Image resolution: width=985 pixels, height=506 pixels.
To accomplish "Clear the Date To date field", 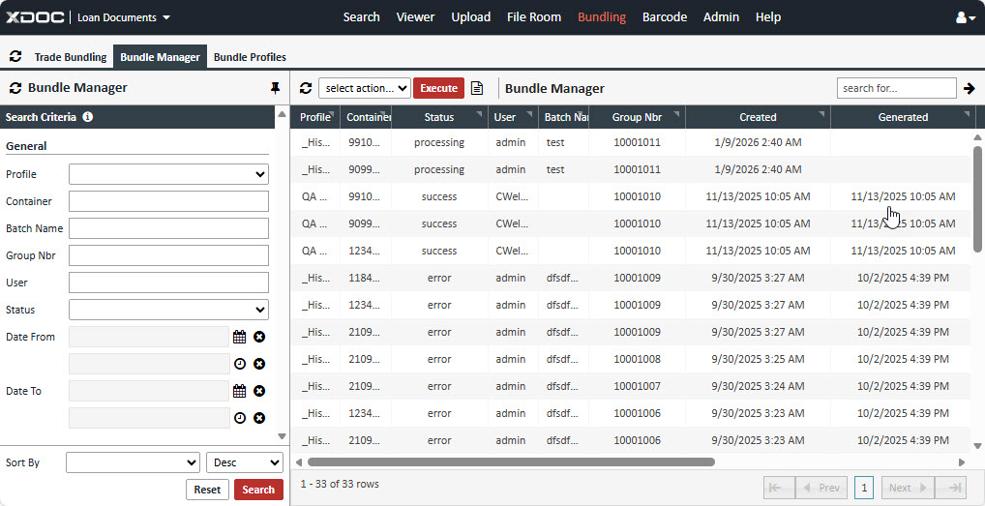I will pyautogui.click(x=259, y=391).
